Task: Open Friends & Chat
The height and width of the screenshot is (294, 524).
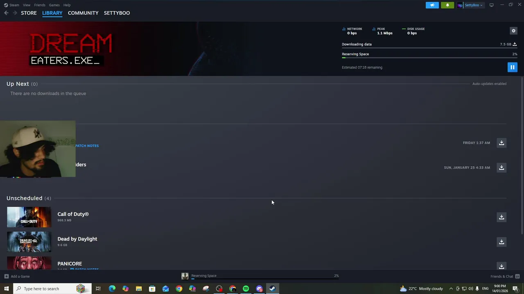Action: click(505, 276)
